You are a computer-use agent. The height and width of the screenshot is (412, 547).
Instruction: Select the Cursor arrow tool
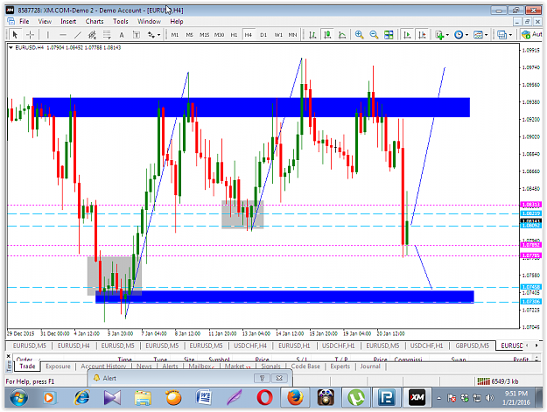15,34
